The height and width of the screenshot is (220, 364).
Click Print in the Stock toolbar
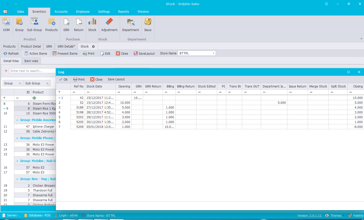tap(89, 53)
